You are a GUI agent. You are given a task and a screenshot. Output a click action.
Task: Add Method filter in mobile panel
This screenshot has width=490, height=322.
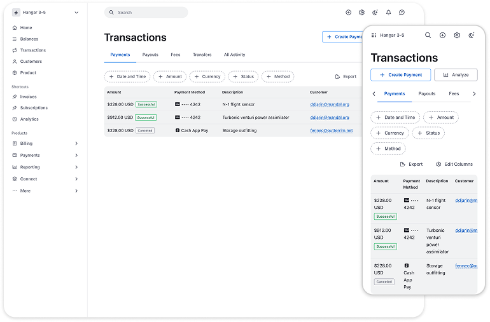pos(388,149)
